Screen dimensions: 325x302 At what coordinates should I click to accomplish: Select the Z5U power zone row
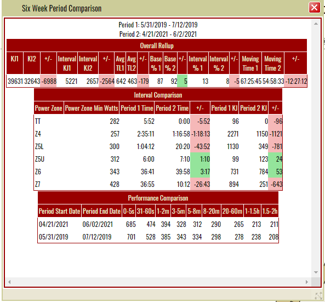coord(158,159)
